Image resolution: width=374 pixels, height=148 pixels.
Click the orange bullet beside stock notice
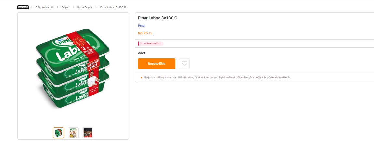(x=141, y=78)
